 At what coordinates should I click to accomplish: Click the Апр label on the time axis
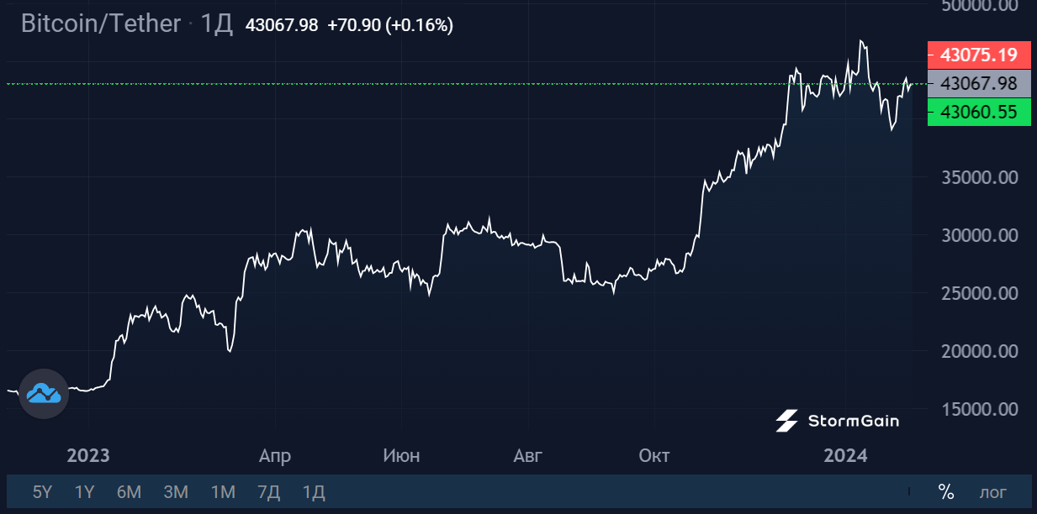tap(275, 456)
